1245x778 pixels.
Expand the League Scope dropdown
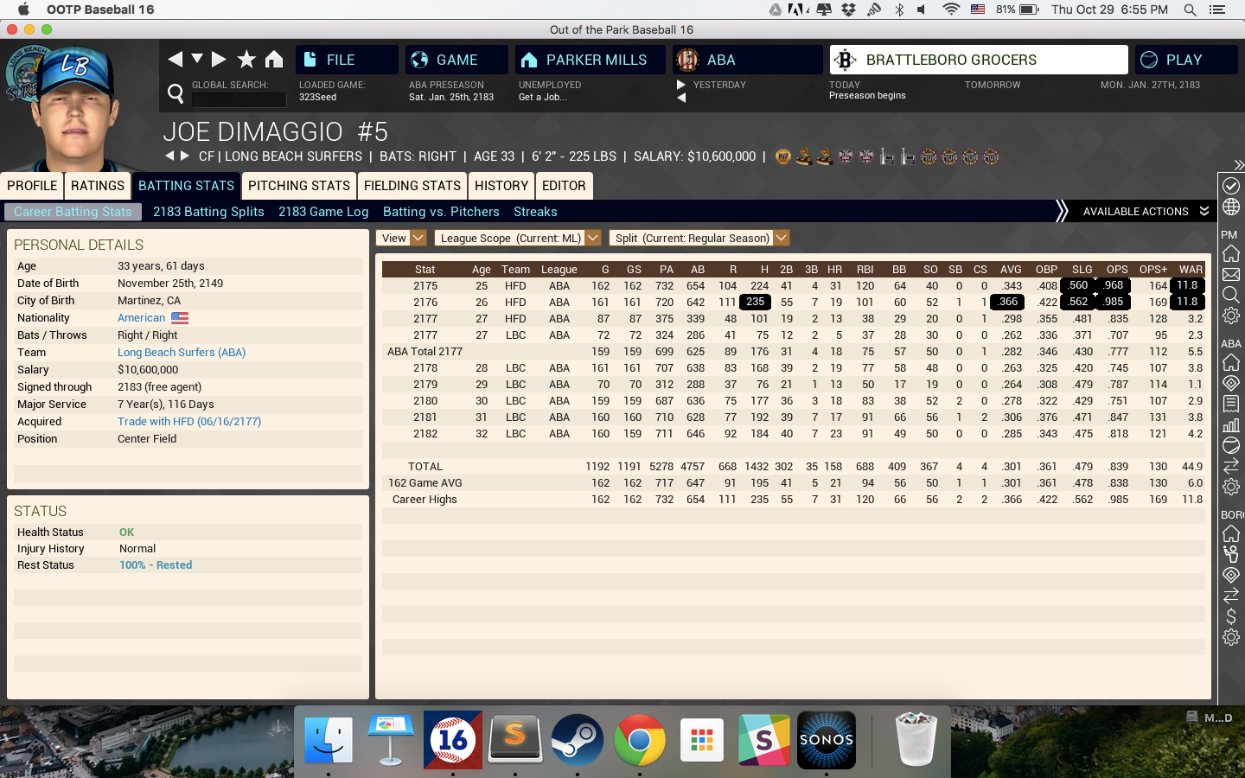click(x=517, y=238)
